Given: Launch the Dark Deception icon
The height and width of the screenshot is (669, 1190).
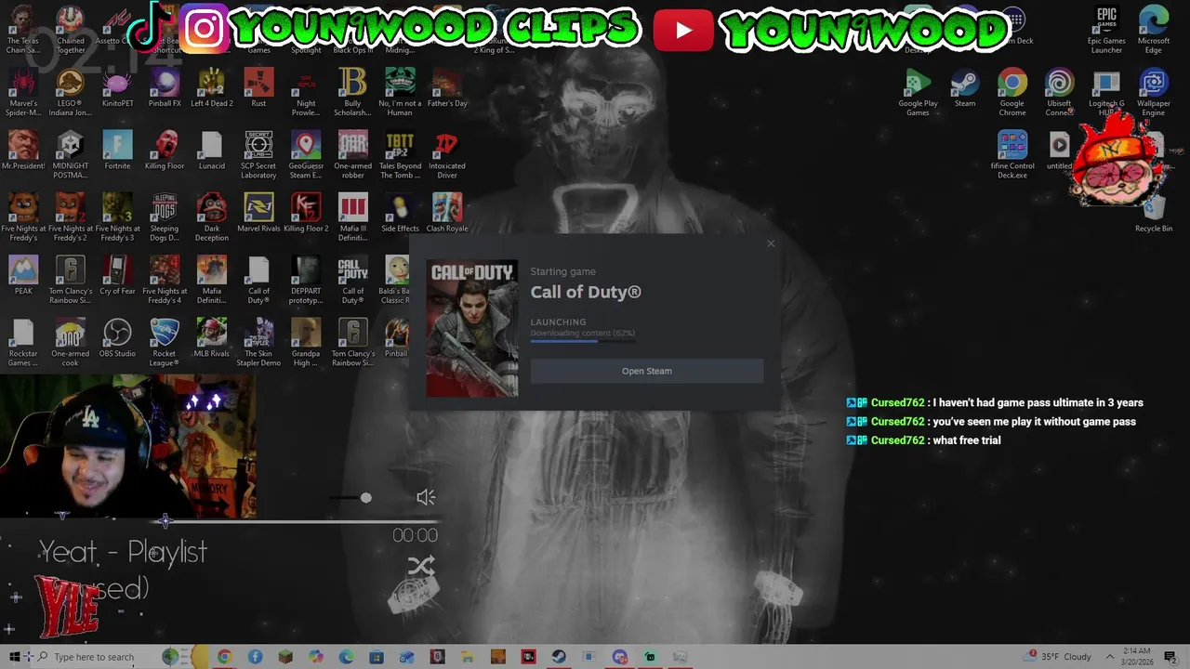Looking at the screenshot, I should pos(211,217).
